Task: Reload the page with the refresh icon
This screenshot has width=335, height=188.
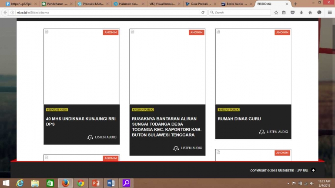Action: pos(203,13)
